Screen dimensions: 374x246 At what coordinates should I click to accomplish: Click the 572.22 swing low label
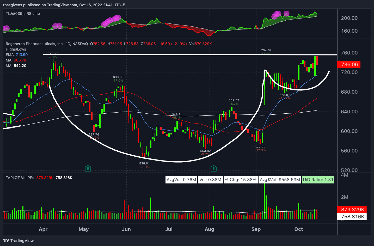(x=260, y=147)
